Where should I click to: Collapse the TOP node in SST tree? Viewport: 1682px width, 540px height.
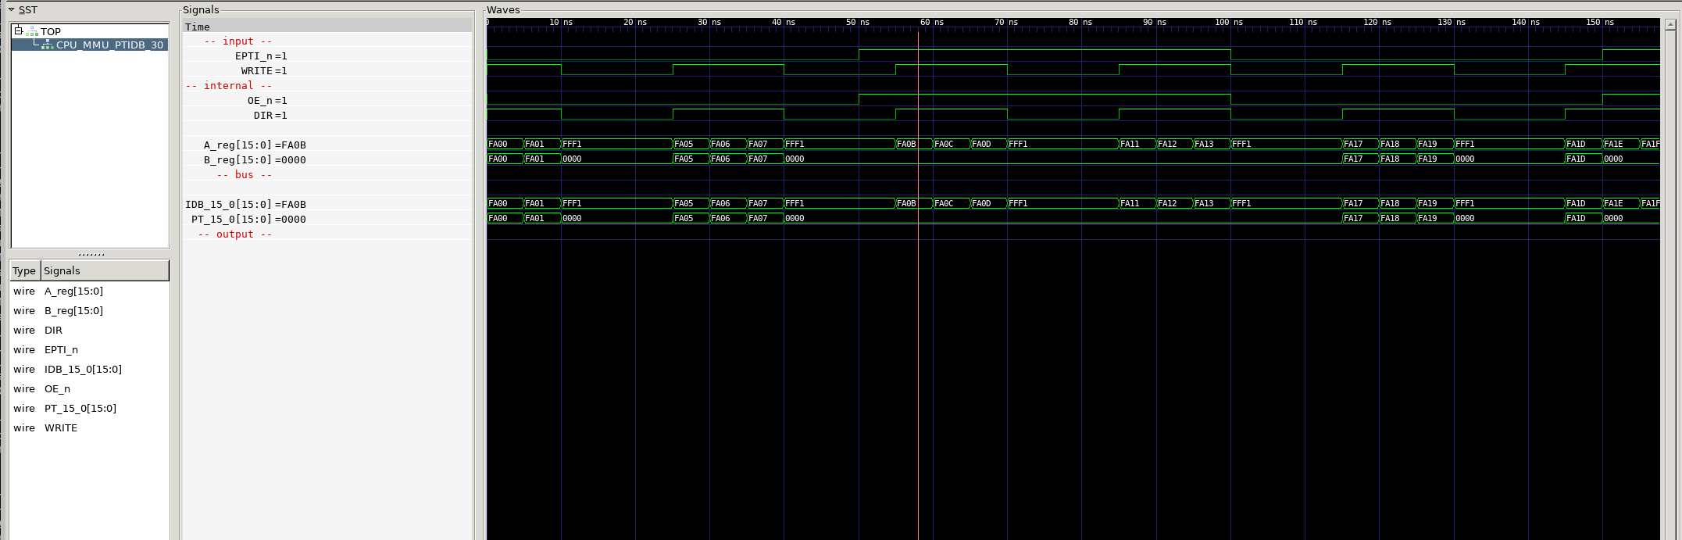point(18,31)
